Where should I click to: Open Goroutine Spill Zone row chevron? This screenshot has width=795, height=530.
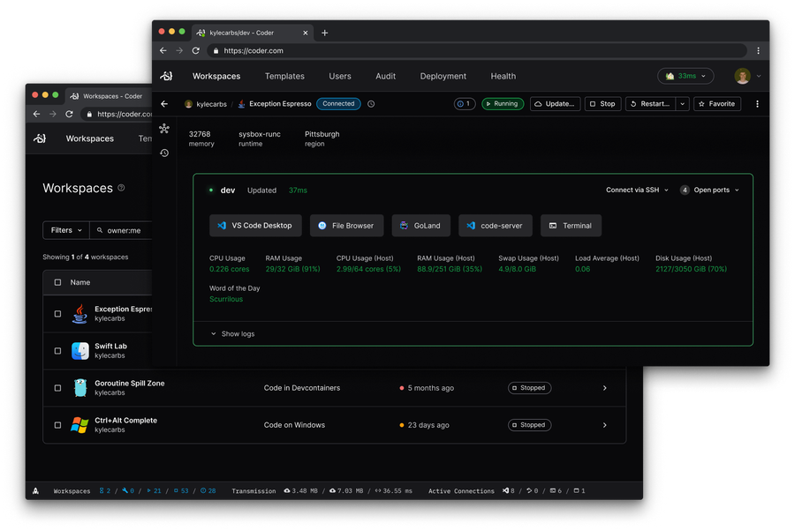click(605, 388)
